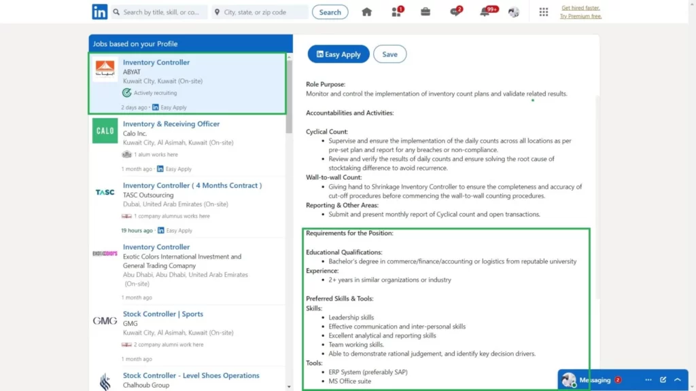Open the apps grid icon
Image resolution: width=696 pixels, height=391 pixels.
pos(543,12)
